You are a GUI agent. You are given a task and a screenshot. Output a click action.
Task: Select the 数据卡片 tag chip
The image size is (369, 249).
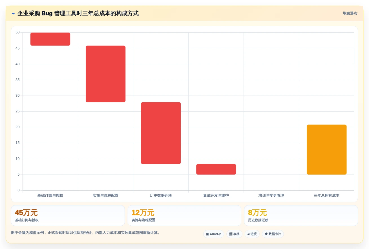click(x=273, y=234)
